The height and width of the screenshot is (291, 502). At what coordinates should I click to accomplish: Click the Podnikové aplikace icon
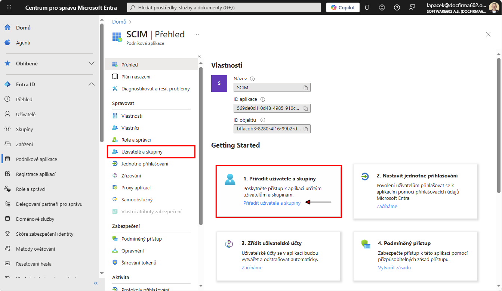click(x=7, y=159)
